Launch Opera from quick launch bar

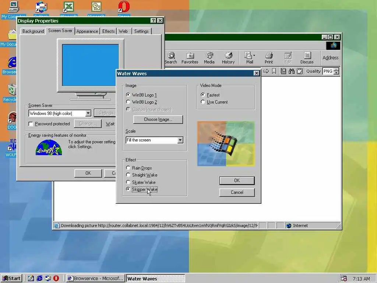tap(56, 279)
